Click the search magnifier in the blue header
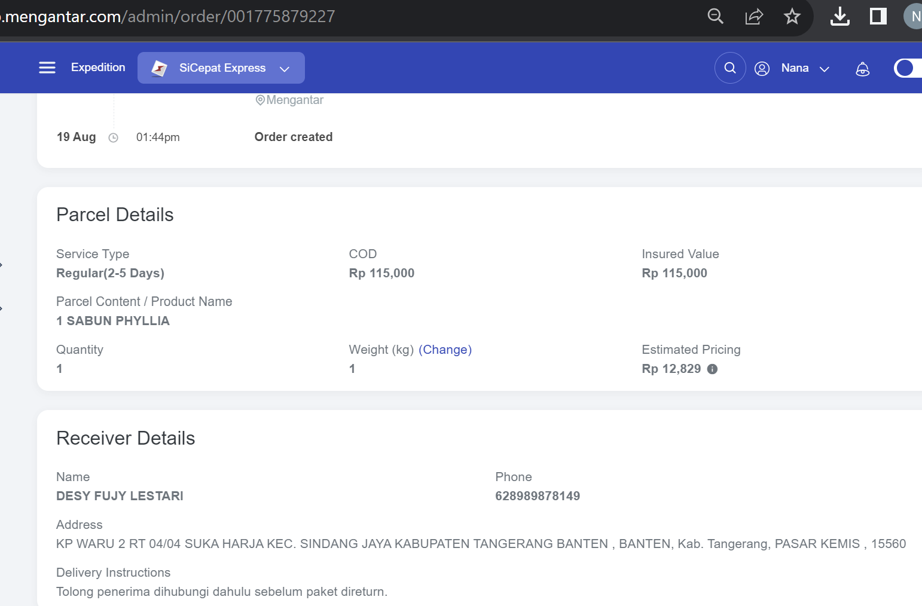The height and width of the screenshot is (606, 922). pos(730,68)
